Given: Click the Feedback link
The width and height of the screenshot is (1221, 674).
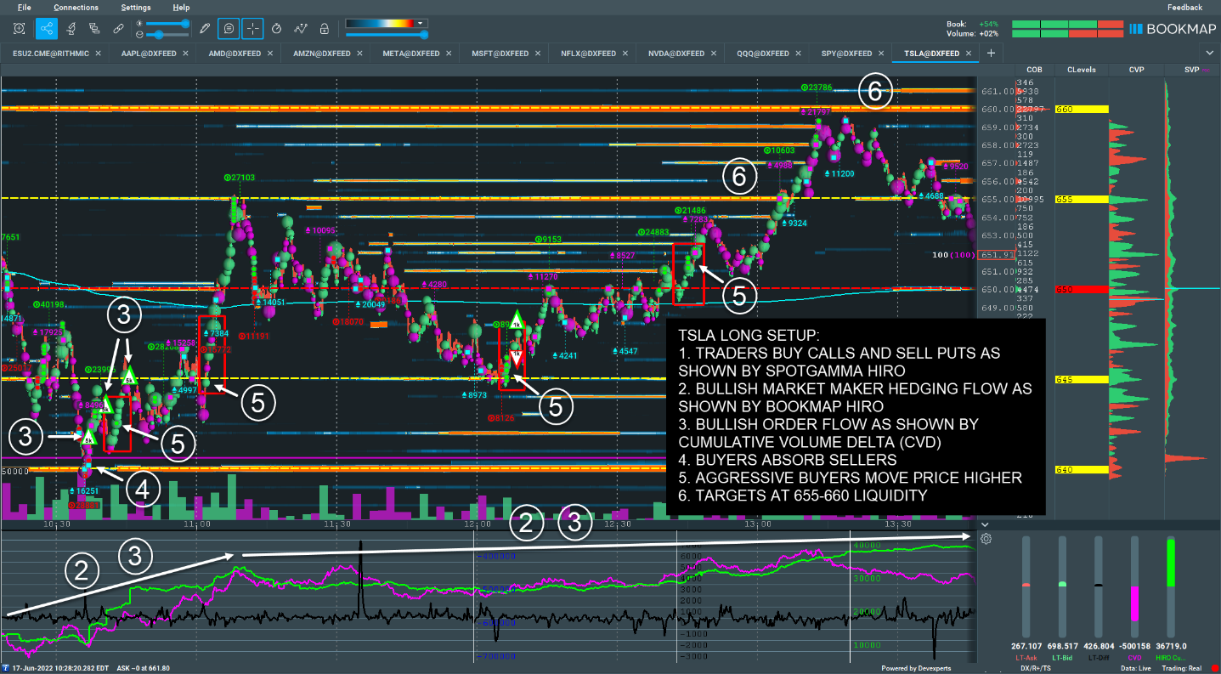Looking at the screenshot, I should [x=1184, y=7].
